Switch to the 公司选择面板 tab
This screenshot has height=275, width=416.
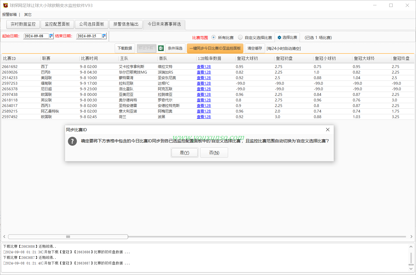(x=92, y=24)
